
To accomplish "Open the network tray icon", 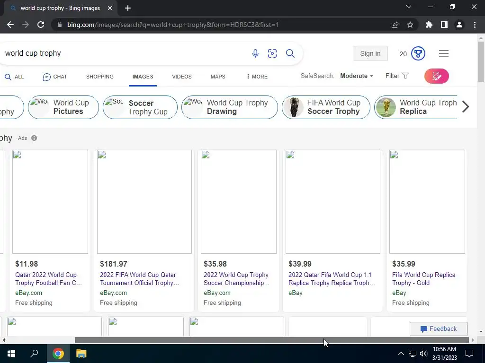I will point(413,354).
